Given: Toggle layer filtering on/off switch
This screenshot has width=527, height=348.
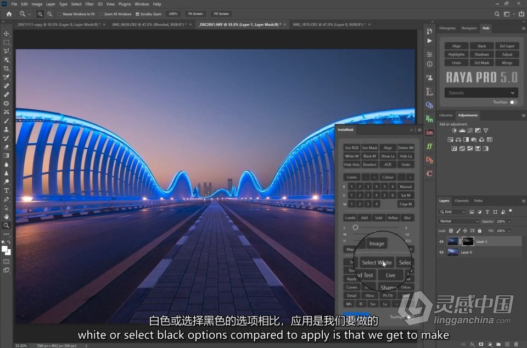Looking at the screenshot, I should pyautogui.click(x=511, y=211).
